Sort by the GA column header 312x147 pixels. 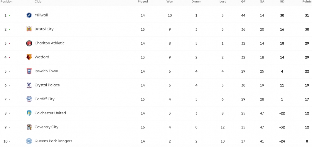[x=262, y=1]
